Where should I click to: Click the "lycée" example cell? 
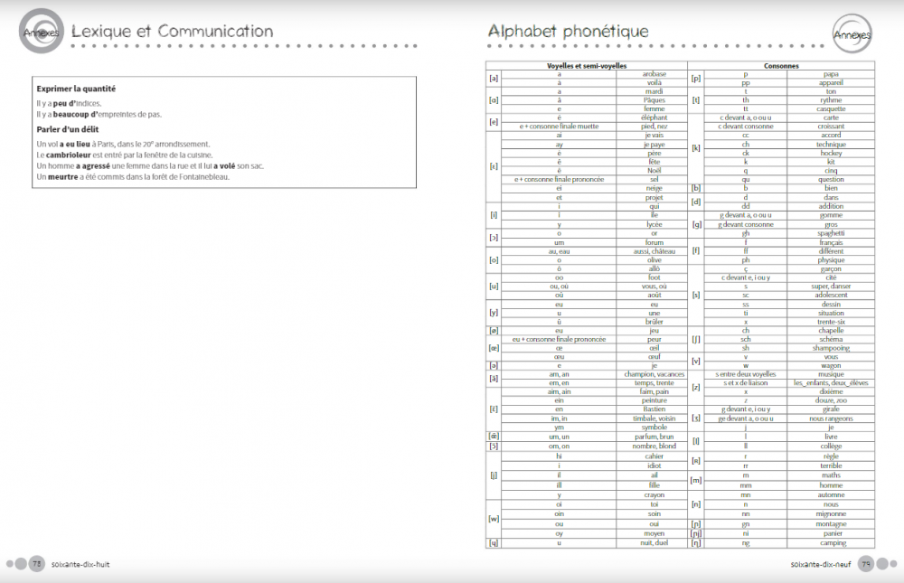click(654, 224)
